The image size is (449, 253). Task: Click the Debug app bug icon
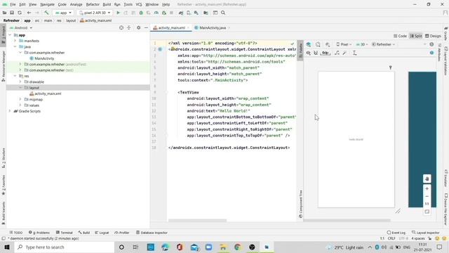coord(141,13)
